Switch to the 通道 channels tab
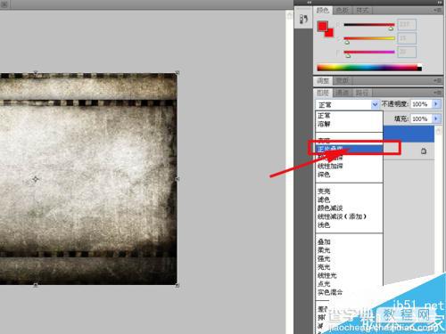Viewport: 446px width, 334px height. (342, 93)
